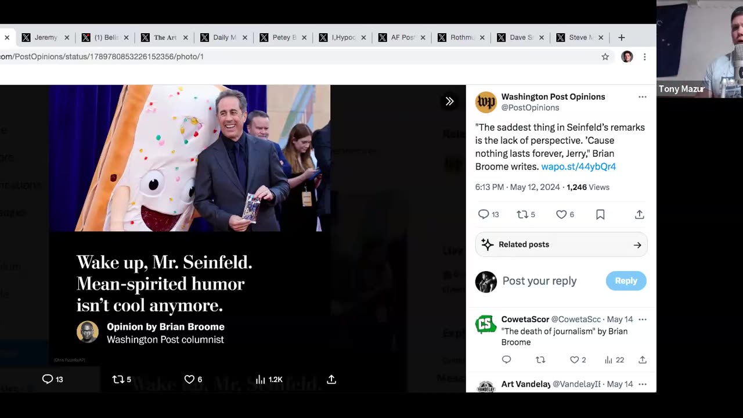
Task: Switch to The Art tab
Action: click(x=165, y=37)
